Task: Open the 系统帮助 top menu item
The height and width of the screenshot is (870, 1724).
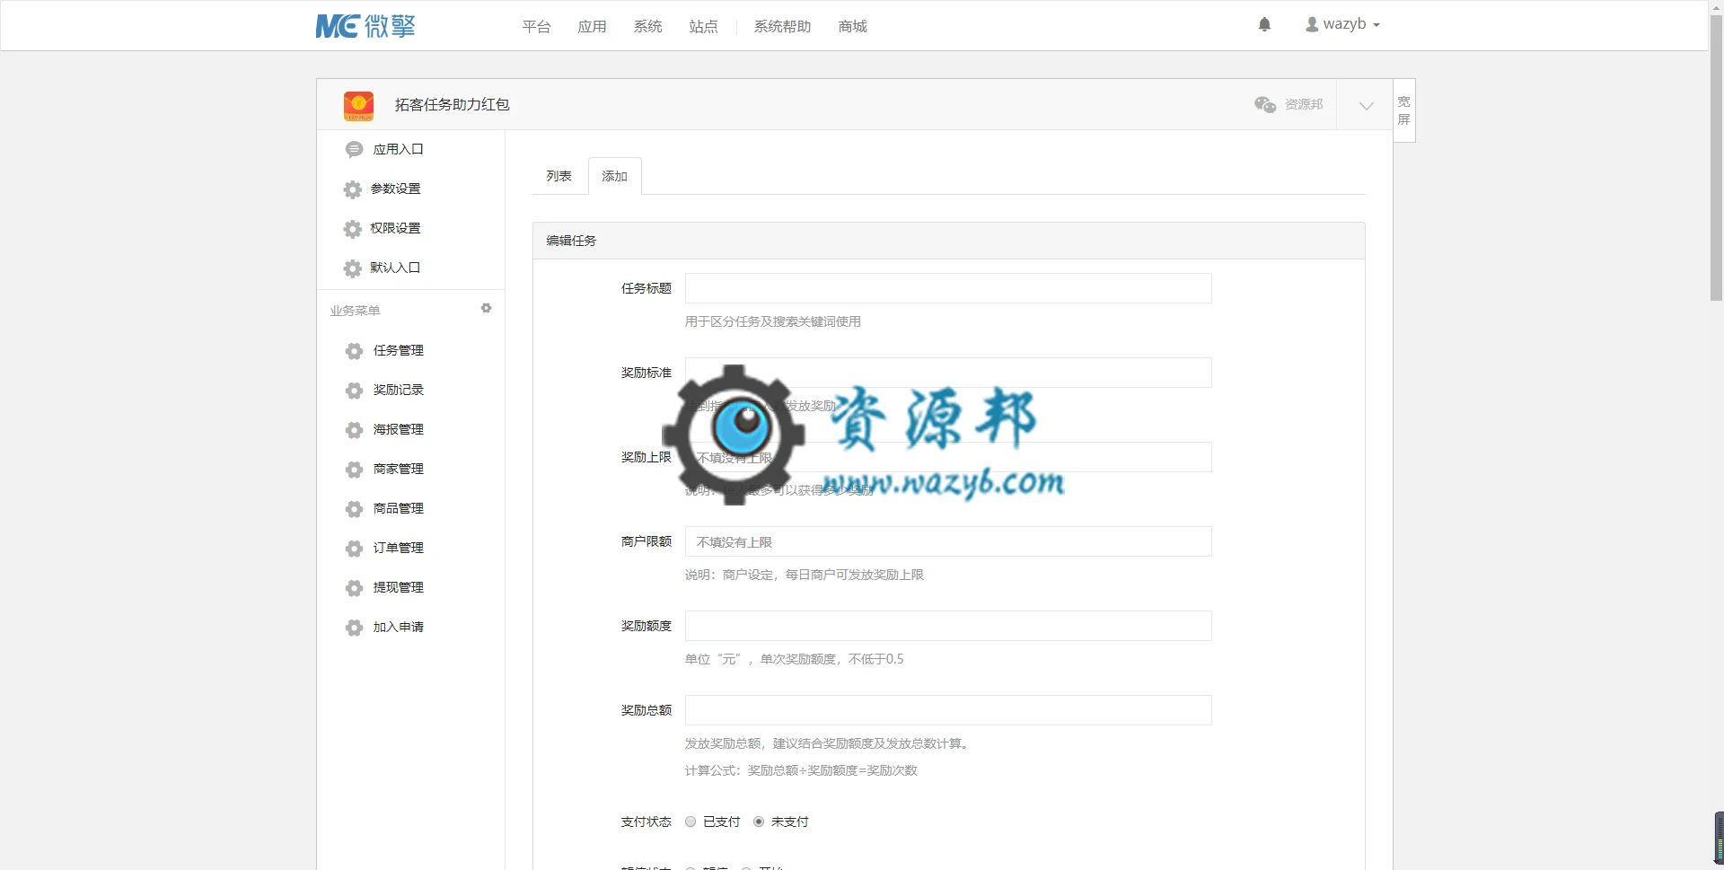Action: click(782, 27)
